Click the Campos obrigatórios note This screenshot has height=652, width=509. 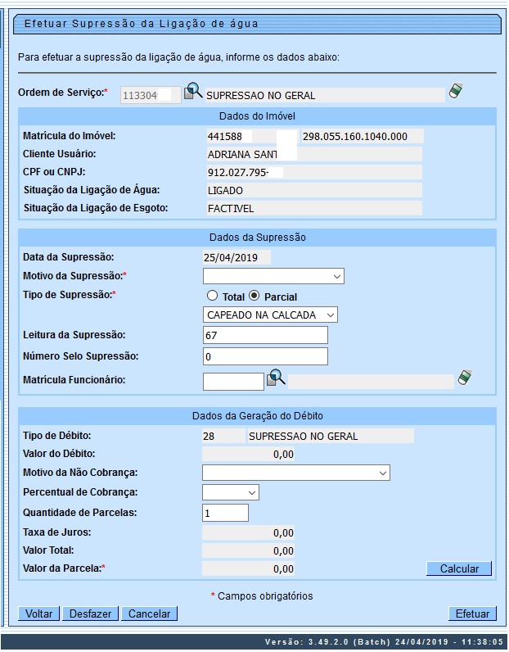coord(262,595)
